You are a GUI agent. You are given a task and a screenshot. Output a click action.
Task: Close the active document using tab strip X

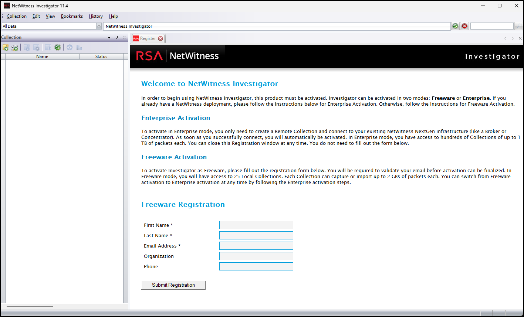click(520, 38)
